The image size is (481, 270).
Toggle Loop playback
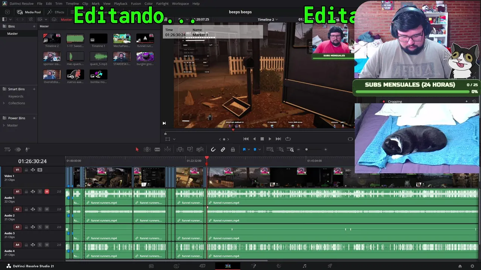pyautogui.click(x=288, y=139)
